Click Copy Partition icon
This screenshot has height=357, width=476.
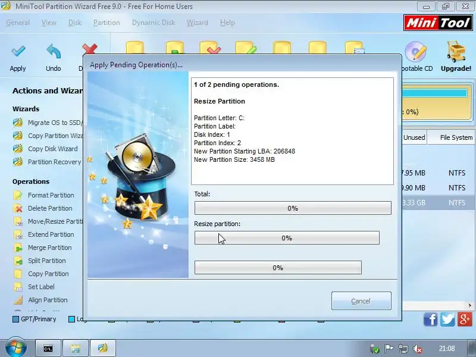pos(18,274)
